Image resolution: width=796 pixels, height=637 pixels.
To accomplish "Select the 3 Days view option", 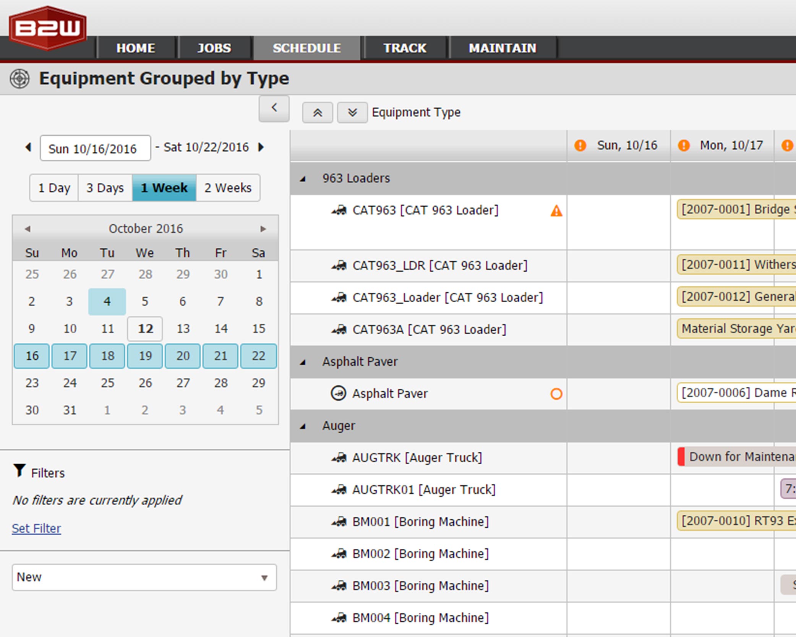I will (x=105, y=188).
